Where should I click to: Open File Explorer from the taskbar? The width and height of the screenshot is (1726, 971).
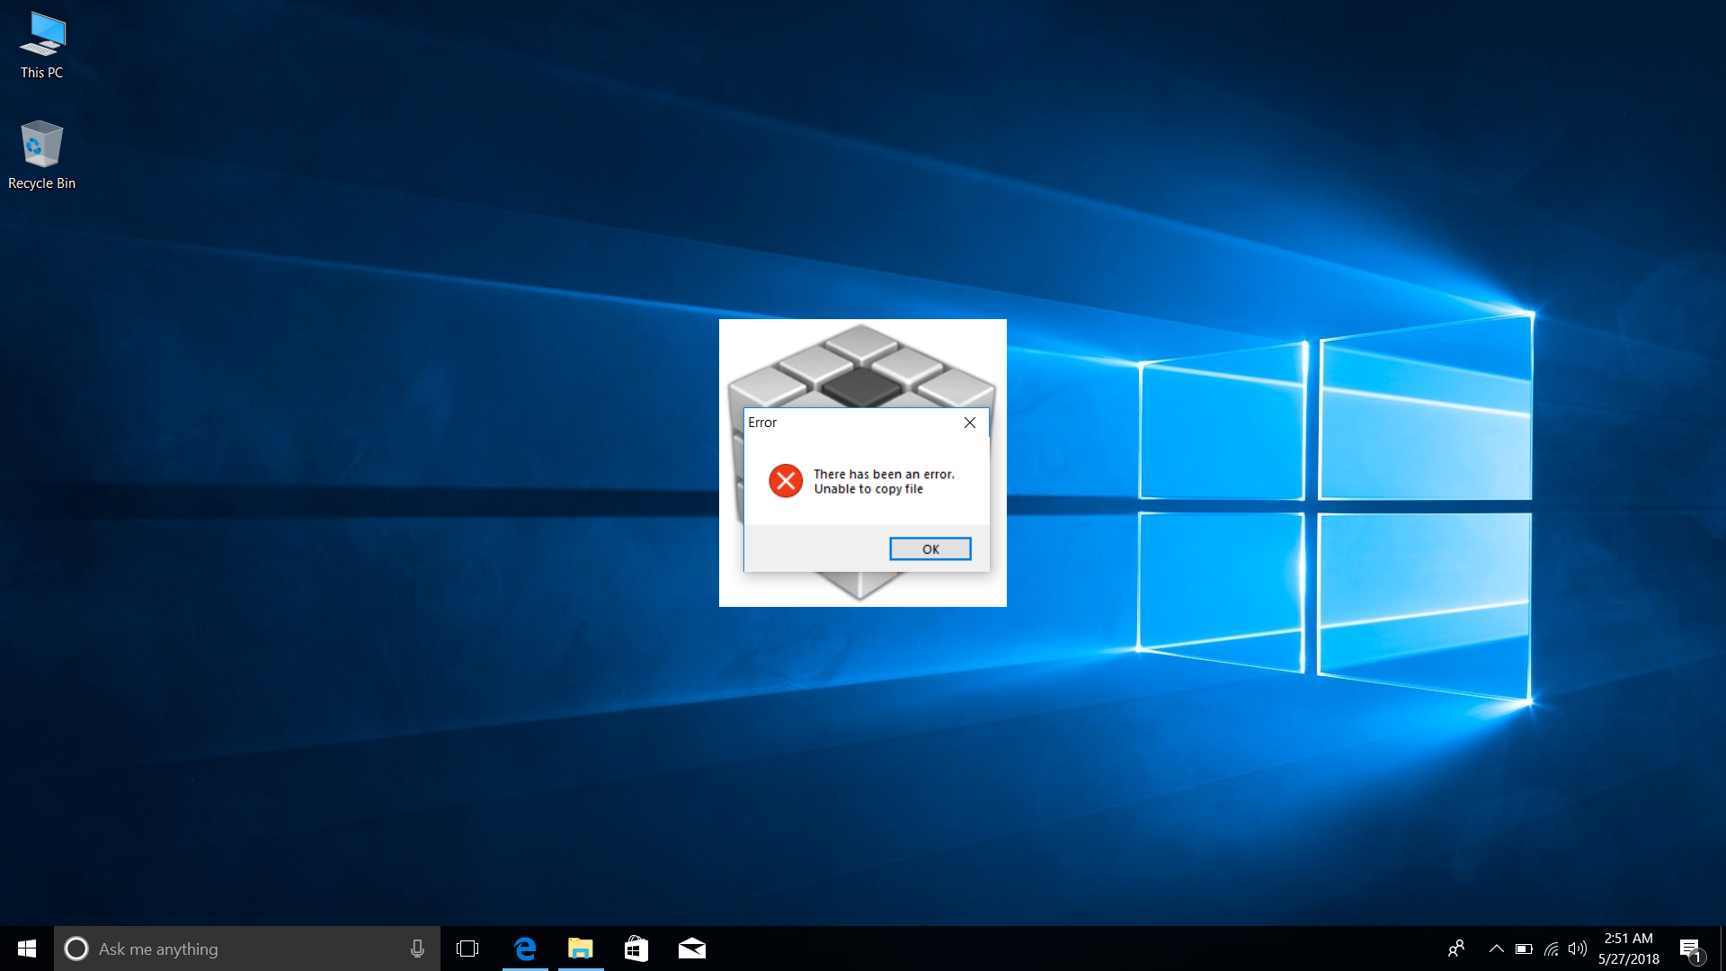click(581, 949)
